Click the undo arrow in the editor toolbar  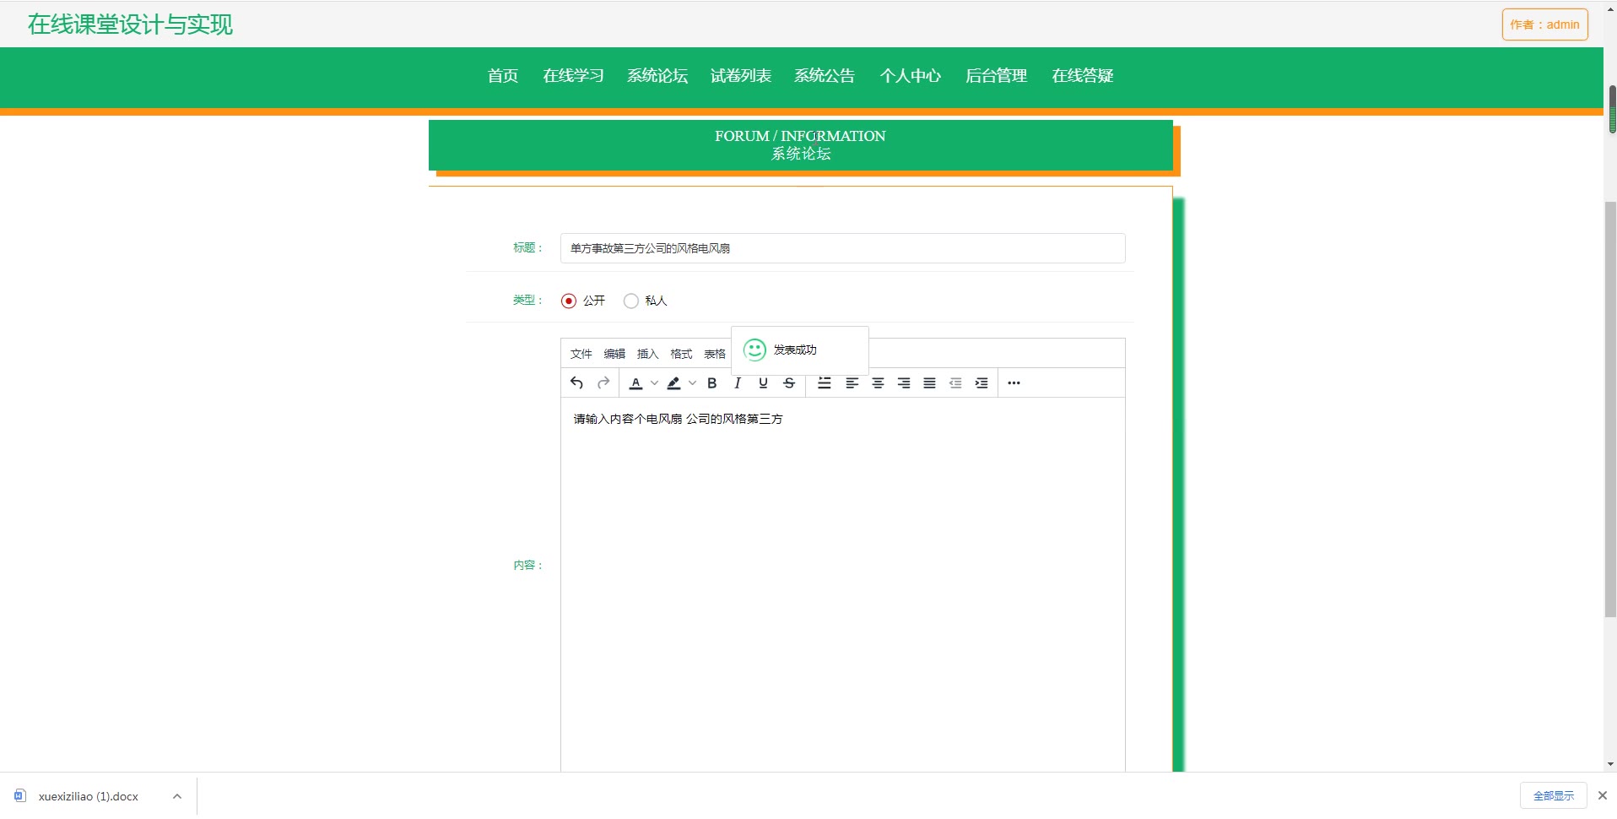[x=576, y=383]
